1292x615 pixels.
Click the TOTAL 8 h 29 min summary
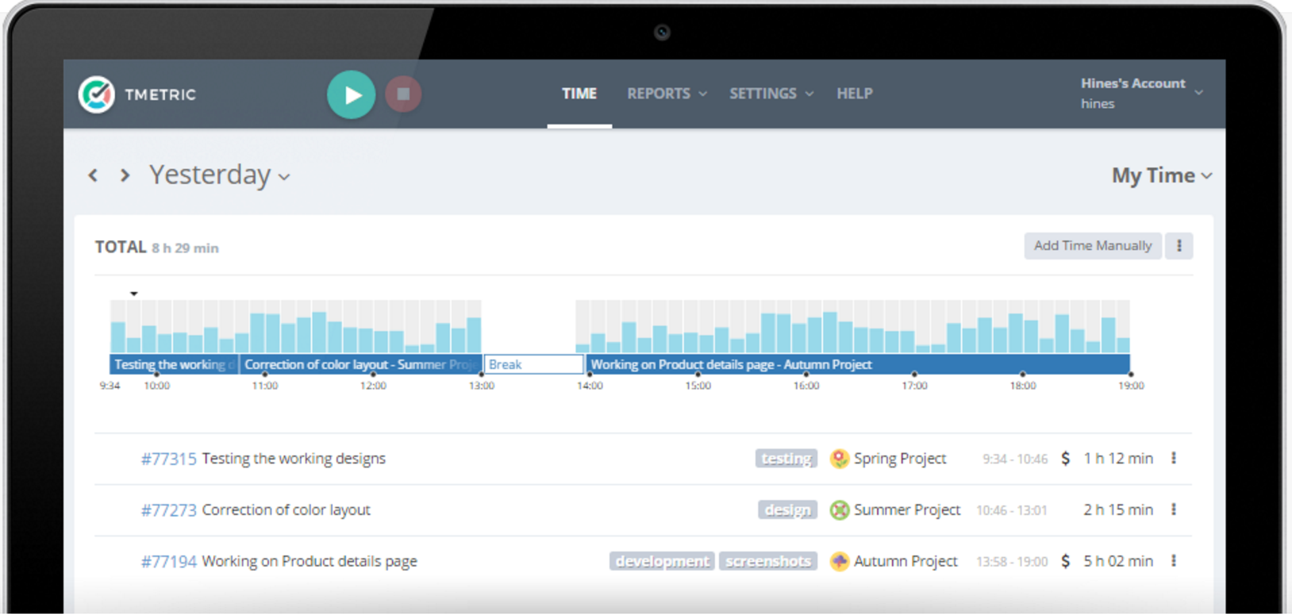157,247
